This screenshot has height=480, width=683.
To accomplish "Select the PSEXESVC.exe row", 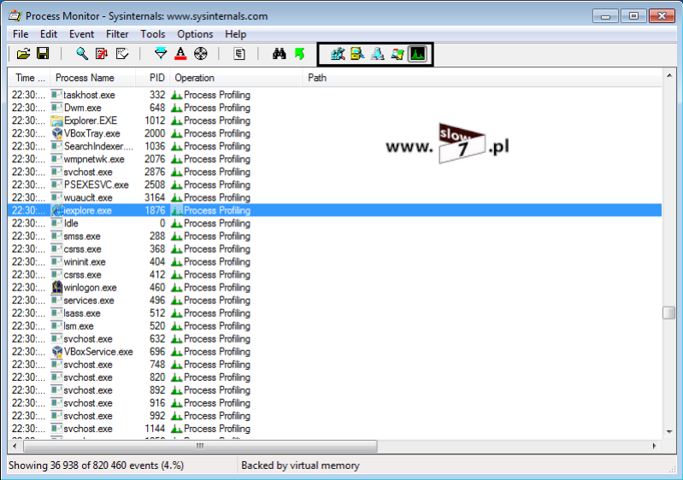I will 334,184.
